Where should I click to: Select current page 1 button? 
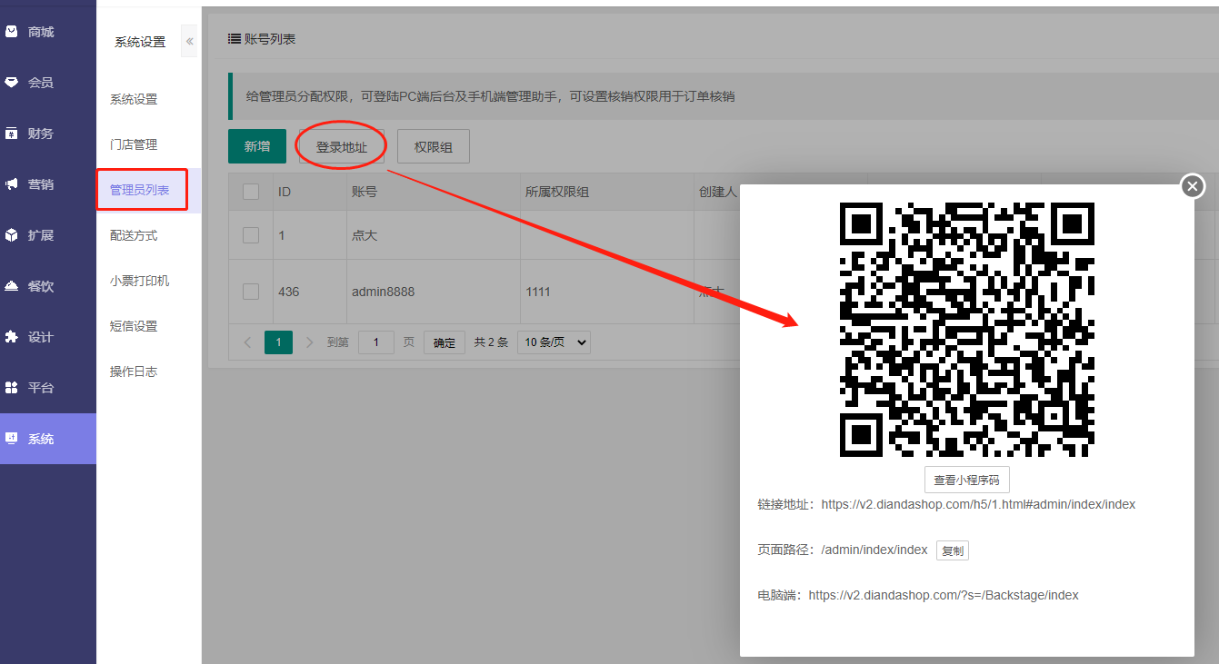(278, 342)
